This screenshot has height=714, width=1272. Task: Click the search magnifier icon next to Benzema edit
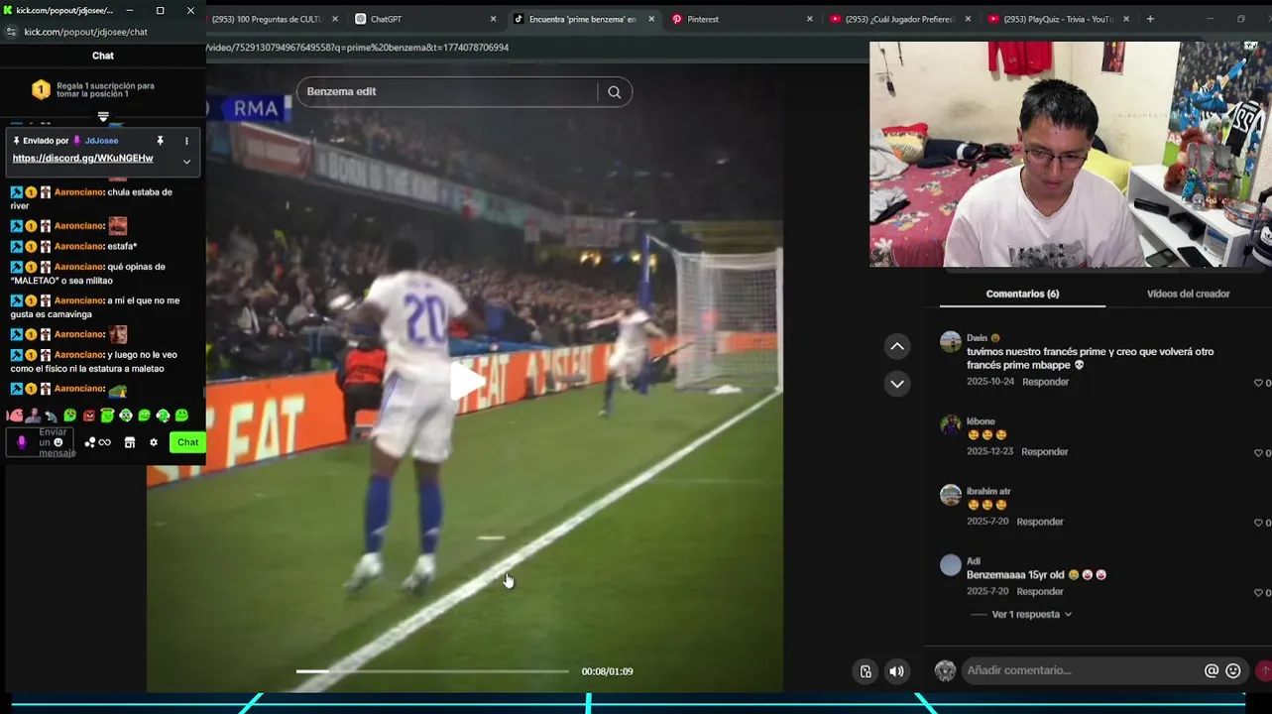(x=615, y=92)
